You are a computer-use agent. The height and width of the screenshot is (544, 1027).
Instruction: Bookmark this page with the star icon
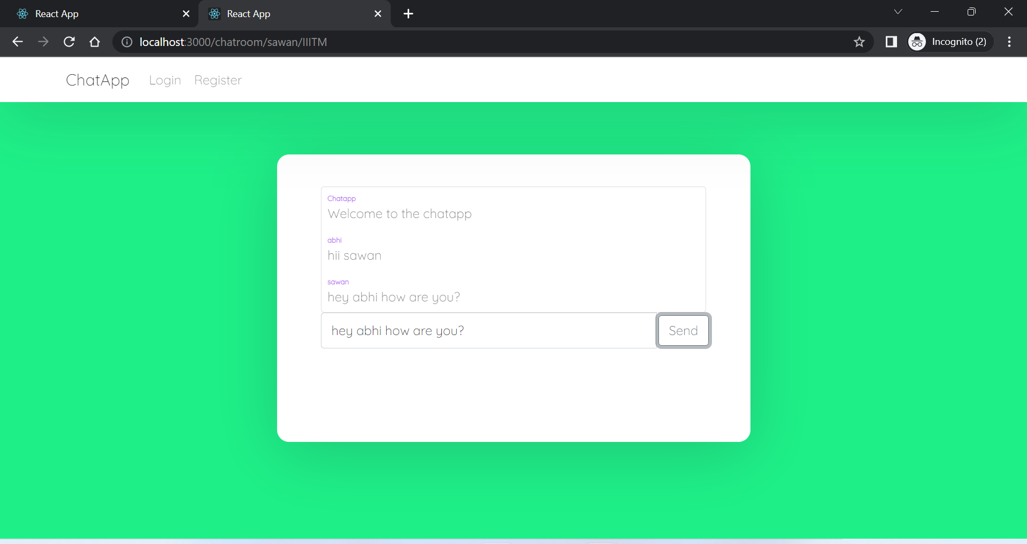click(859, 42)
